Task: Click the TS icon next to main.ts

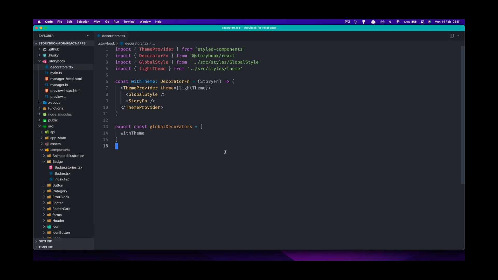Action: (x=47, y=73)
